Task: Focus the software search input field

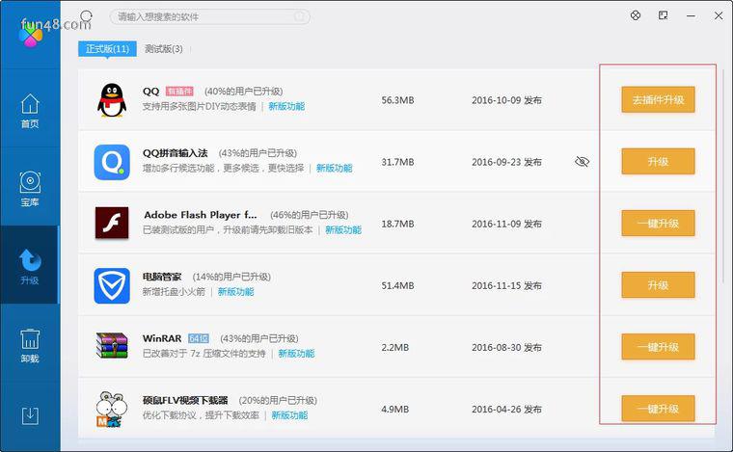Action: (209, 16)
